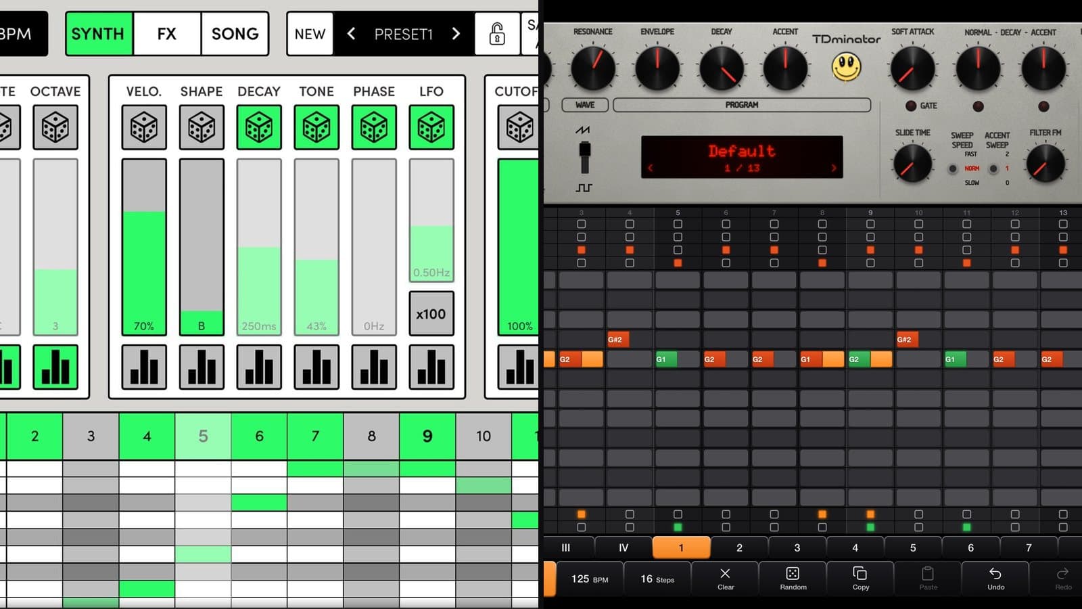Toggle step 5 top row checkbox
This screenshot has width=1082, height=609.
coord(678,224)
